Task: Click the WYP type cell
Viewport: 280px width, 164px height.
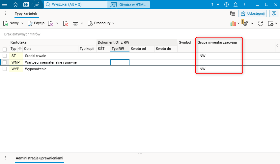Action: (x=16, y=69)
